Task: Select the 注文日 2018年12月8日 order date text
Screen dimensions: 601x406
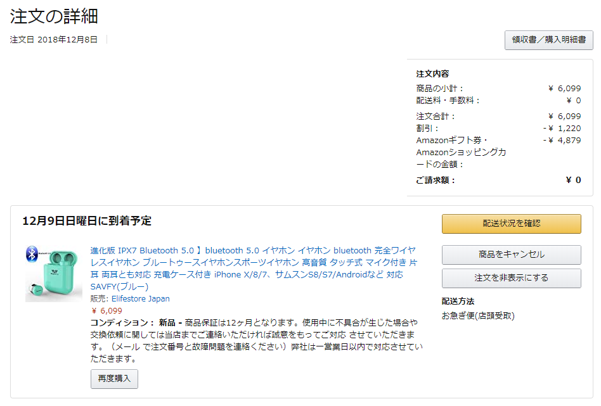Action: point(54,40)
